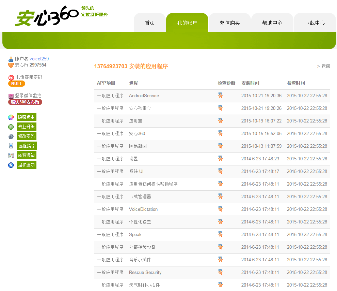The height and width of the screenshot is (291, 337).
Task: Click the AndroidService process name
Action: coord(144,96)
